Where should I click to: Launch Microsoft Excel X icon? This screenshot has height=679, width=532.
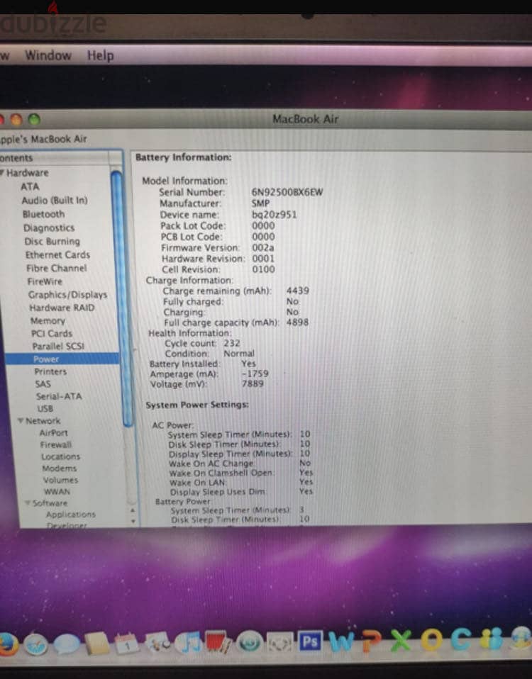401,640
